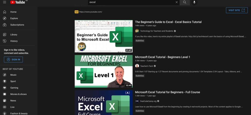Click the Explore compass icon
The width and height of the screenshot is (251, 115).
pos(5,18)
